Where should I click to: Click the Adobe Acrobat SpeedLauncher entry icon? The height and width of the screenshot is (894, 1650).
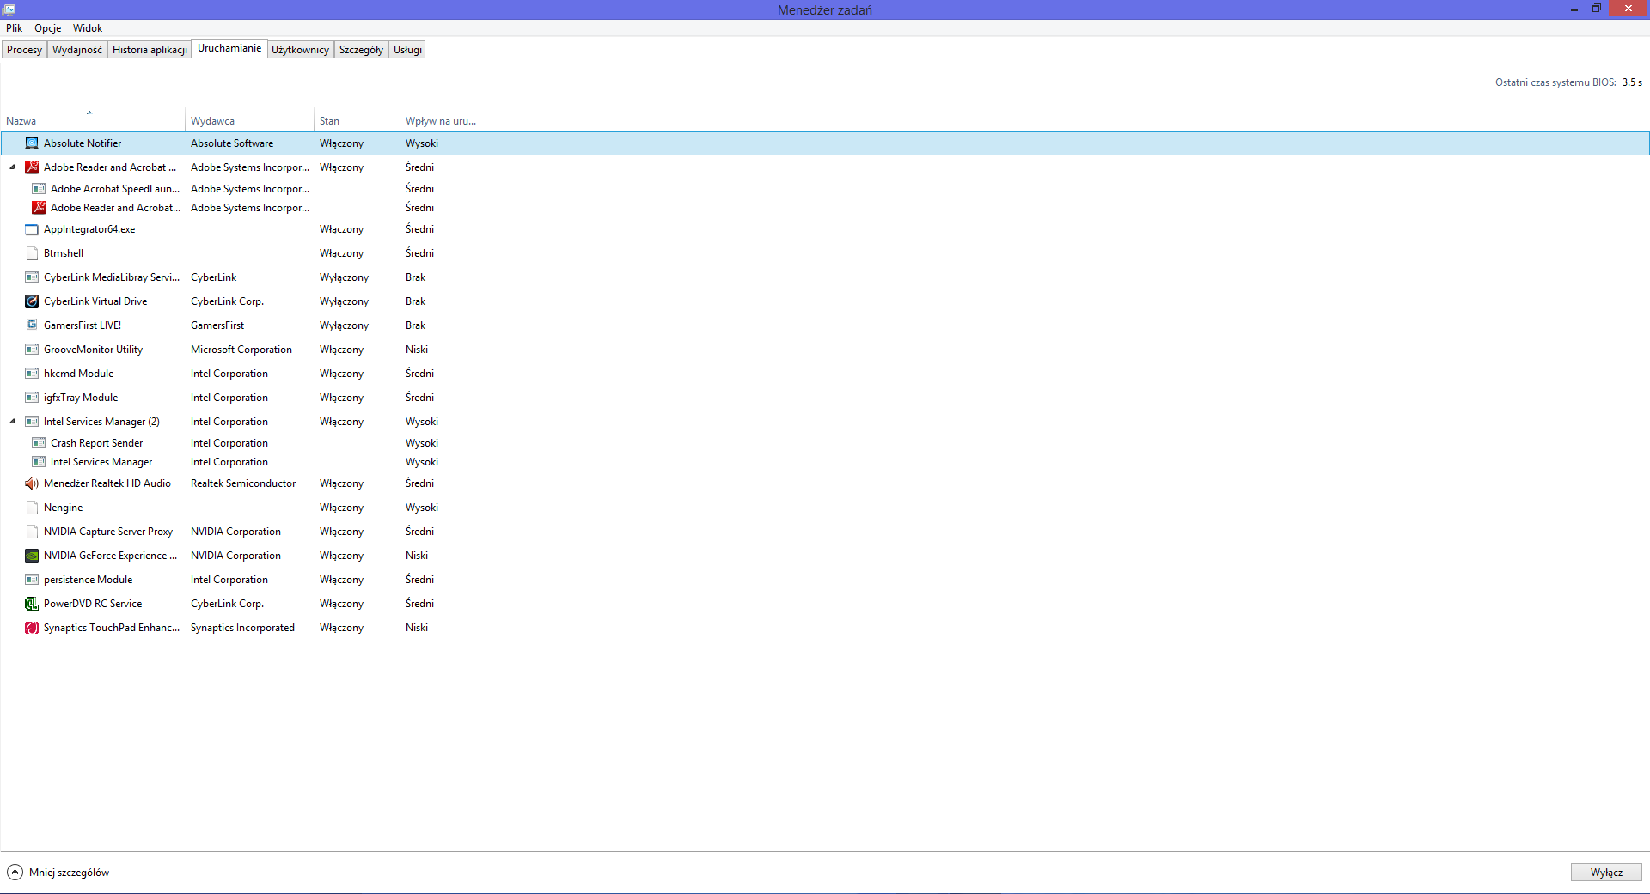click(x=39, y=189)
